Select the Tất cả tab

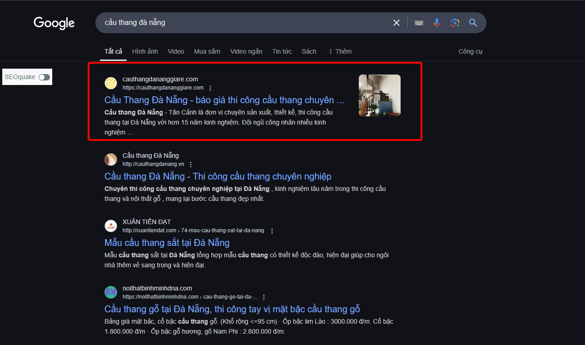pos(113,51)
